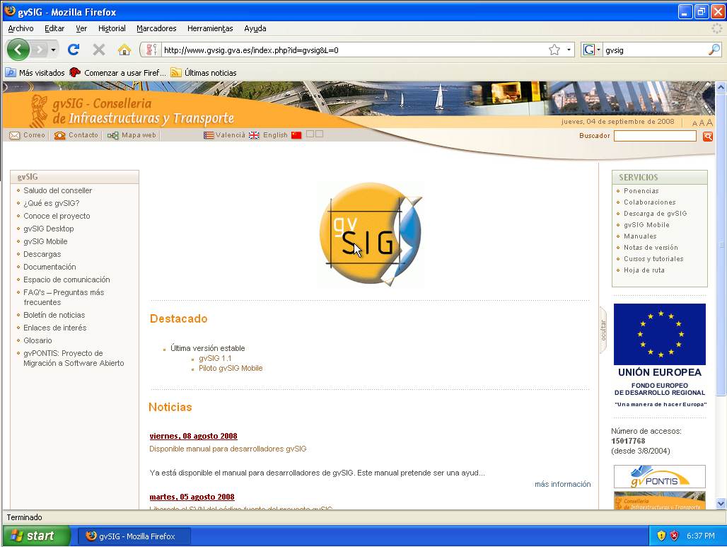Click the orange Buscador search button
The height and width of the screenshot is (547, 727).
[707, 137]
